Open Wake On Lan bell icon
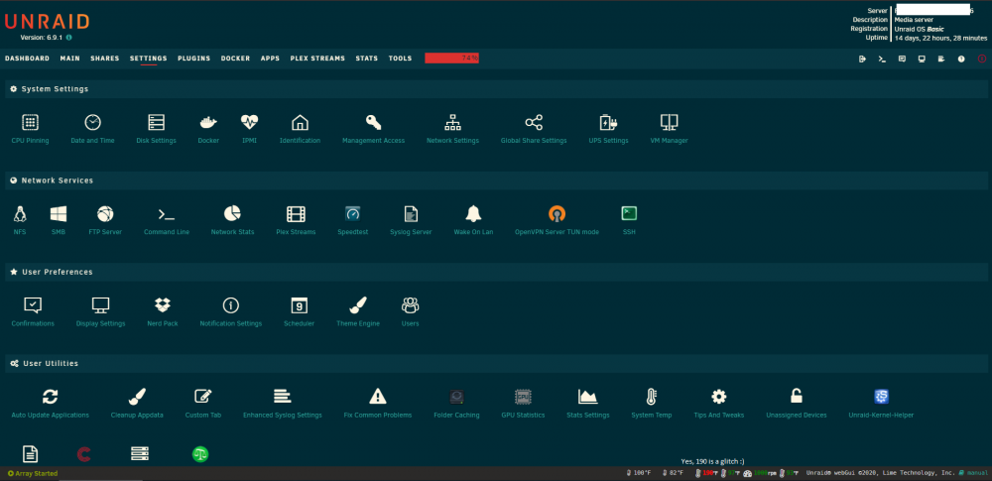Screen dimensions: 992x481 (473, 214)
